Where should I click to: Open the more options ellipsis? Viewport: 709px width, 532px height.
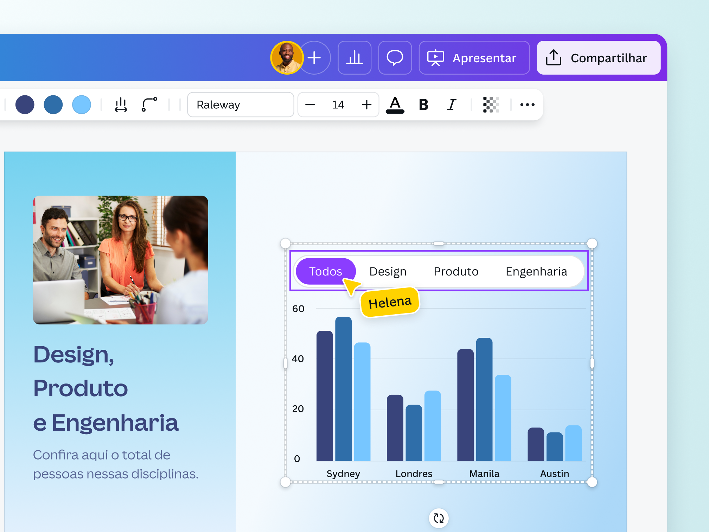click(x=527, y=104)
